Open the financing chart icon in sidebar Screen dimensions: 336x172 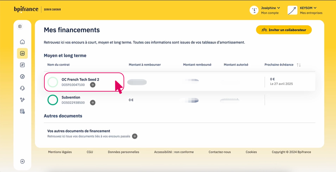pyautogui.click(x=22, y=53)
